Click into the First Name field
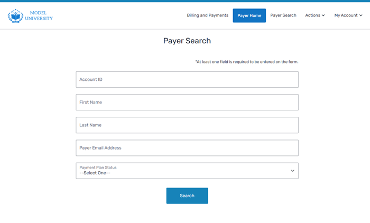The image size is (370, 223). [187, 102]
